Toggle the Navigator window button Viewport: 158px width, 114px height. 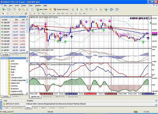[24, 9]
